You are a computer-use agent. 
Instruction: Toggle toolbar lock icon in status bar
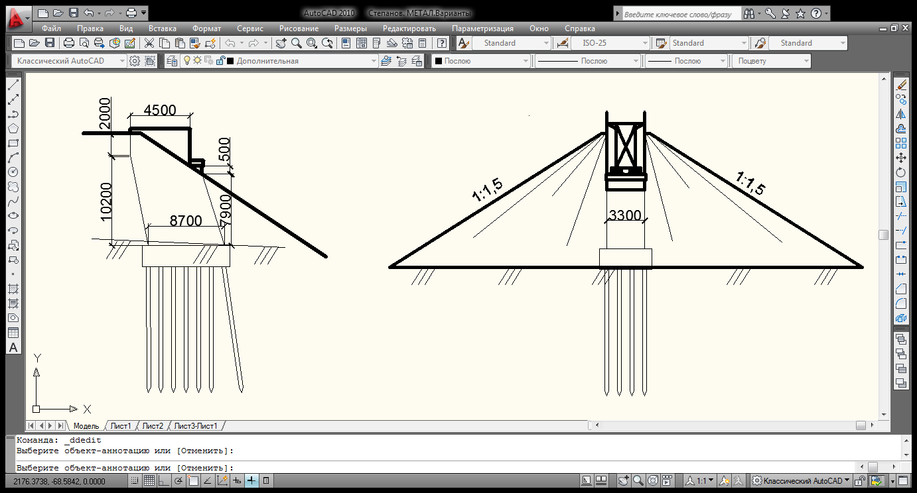860,480
